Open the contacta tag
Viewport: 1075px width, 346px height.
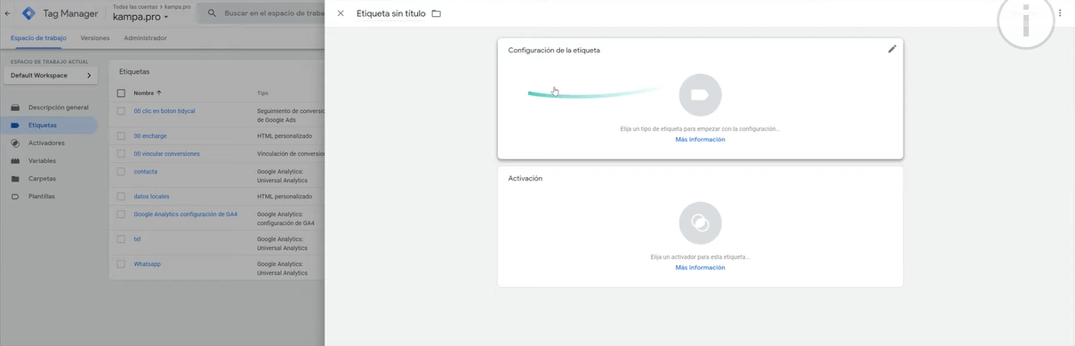coord(145,172)
